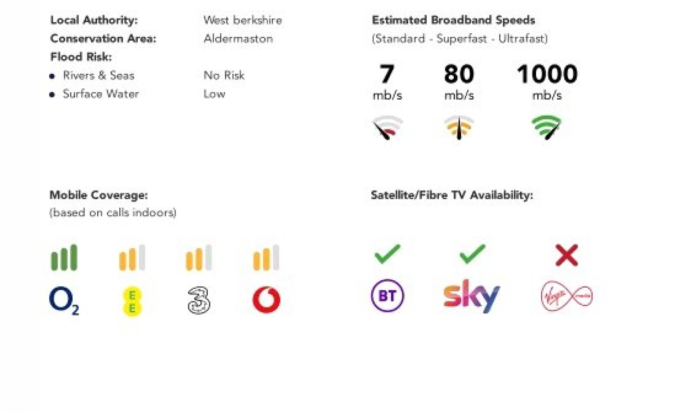Click the green checkmark above BT

[387, 254]
